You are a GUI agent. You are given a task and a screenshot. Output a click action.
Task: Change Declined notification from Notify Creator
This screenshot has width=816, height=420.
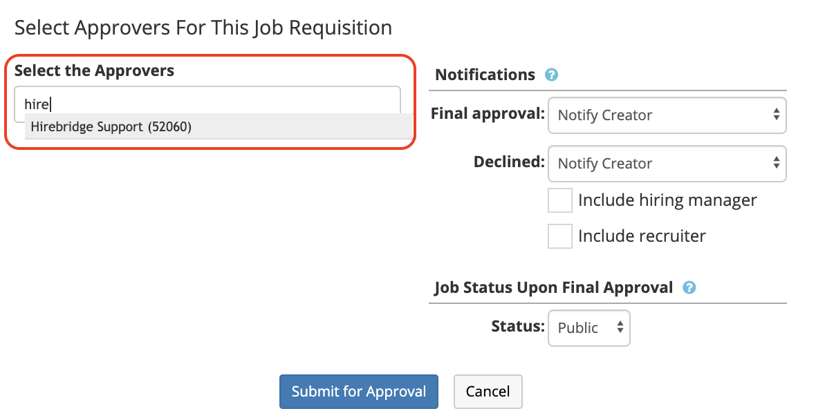667,164
